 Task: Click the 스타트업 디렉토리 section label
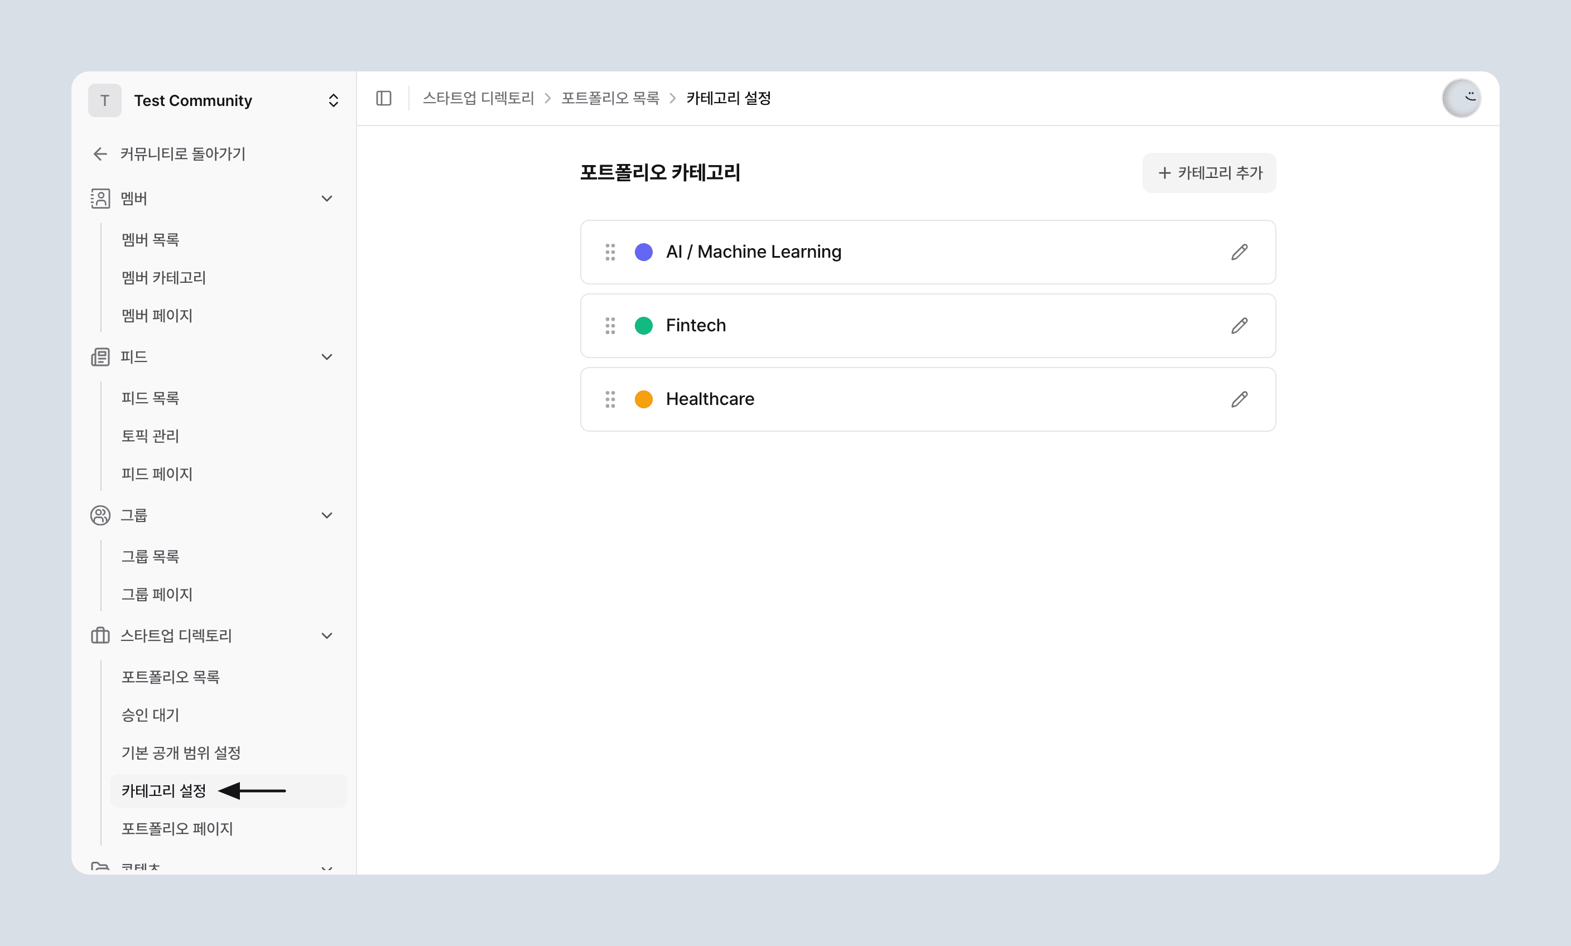pos(176,635)
